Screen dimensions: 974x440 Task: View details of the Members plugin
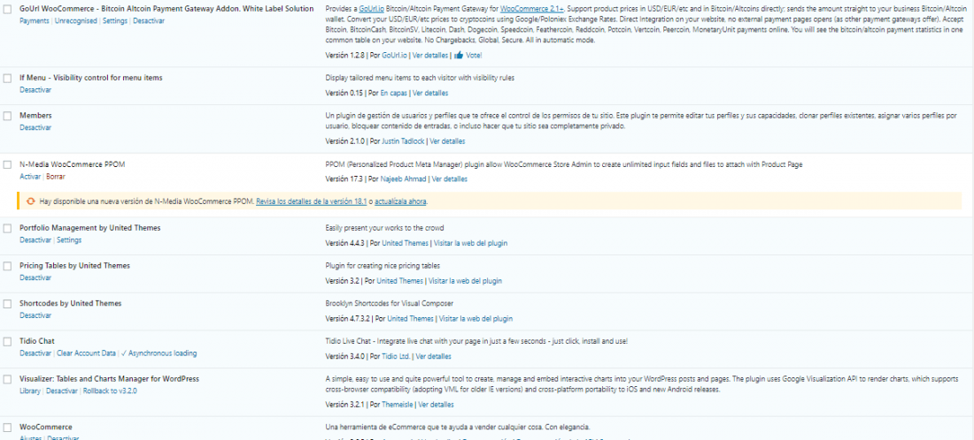[x=447, y=141]
